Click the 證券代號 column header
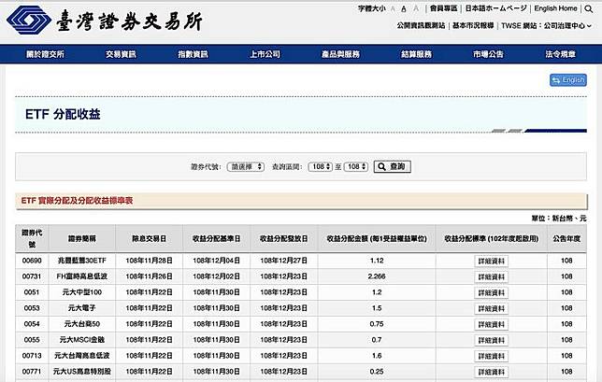This screenshot has width=602, height=382. tap(32, 238)
